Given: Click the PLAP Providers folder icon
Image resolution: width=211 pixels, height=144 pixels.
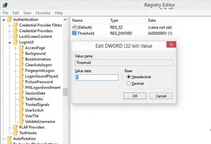Looking at the screenshot, I should pyautogui.click(x=15, y=127).
